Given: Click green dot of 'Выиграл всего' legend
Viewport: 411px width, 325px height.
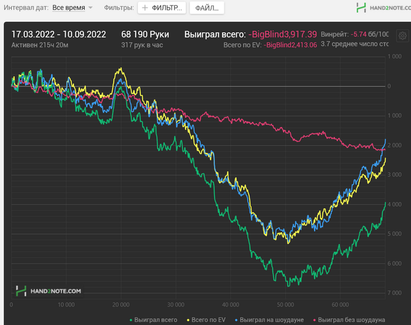Looking at the screenshot, I should (131, 320).
